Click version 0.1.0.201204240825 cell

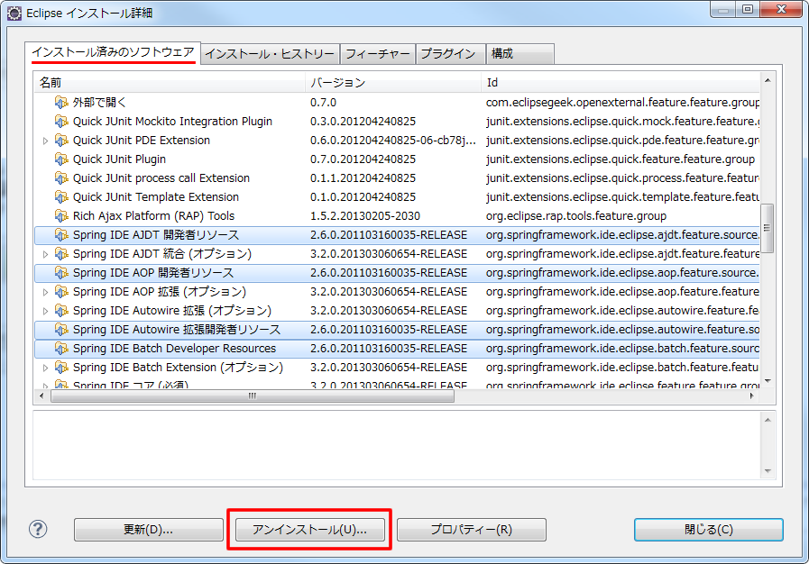(363, 197)
